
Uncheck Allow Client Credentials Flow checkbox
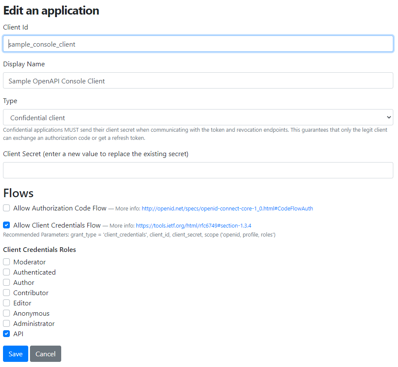click(6, 225)
